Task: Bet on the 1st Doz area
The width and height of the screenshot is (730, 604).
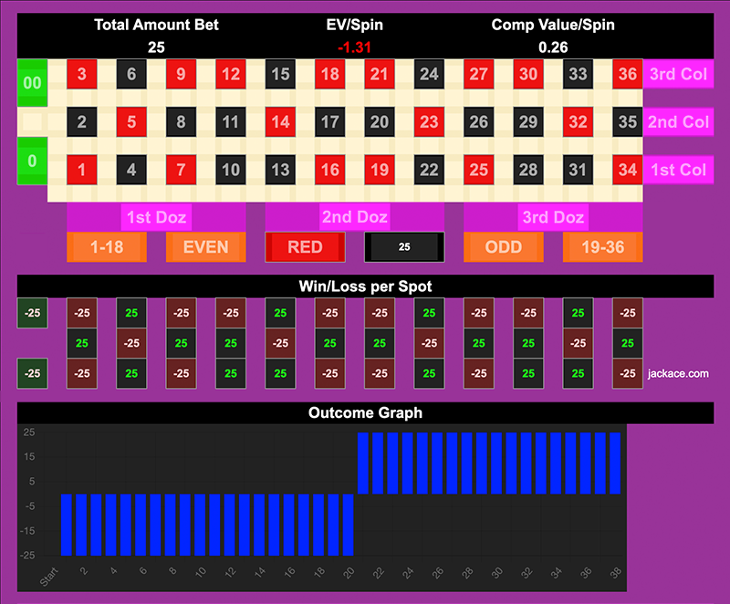Action: click(x=155, y=217)
